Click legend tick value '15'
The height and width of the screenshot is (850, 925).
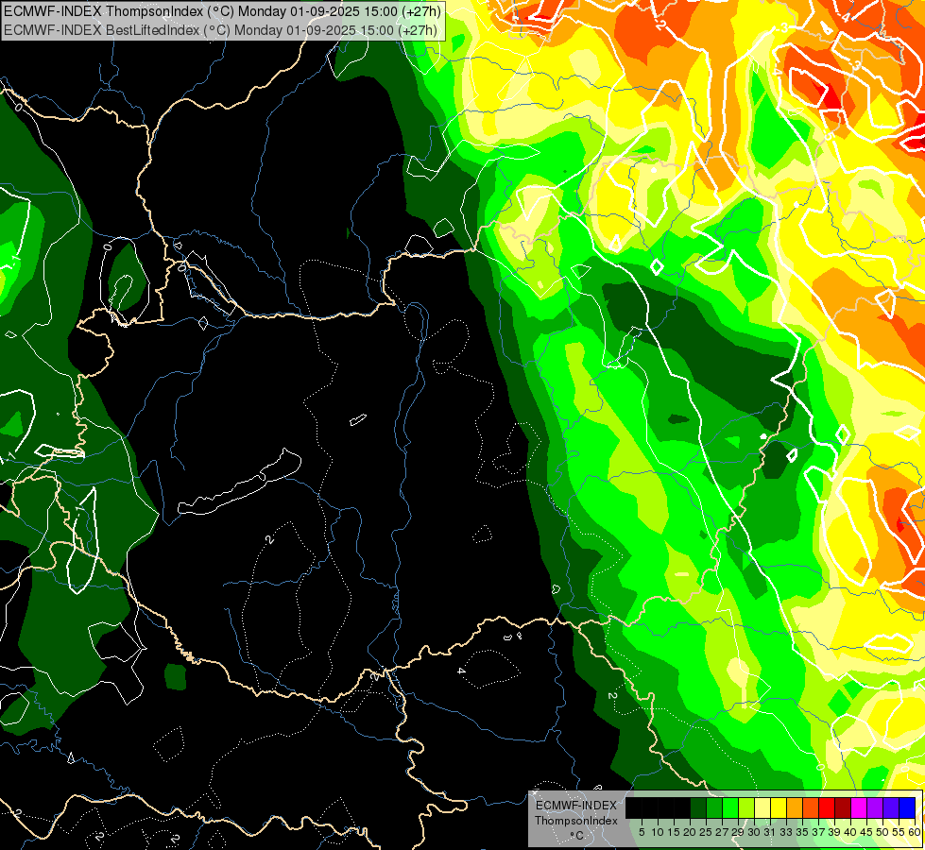(x=674, y=832)
